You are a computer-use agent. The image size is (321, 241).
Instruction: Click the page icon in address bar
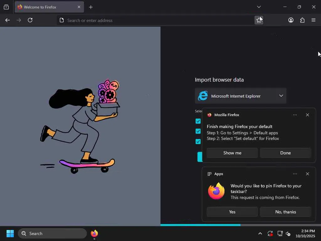(x=62, y=20)
